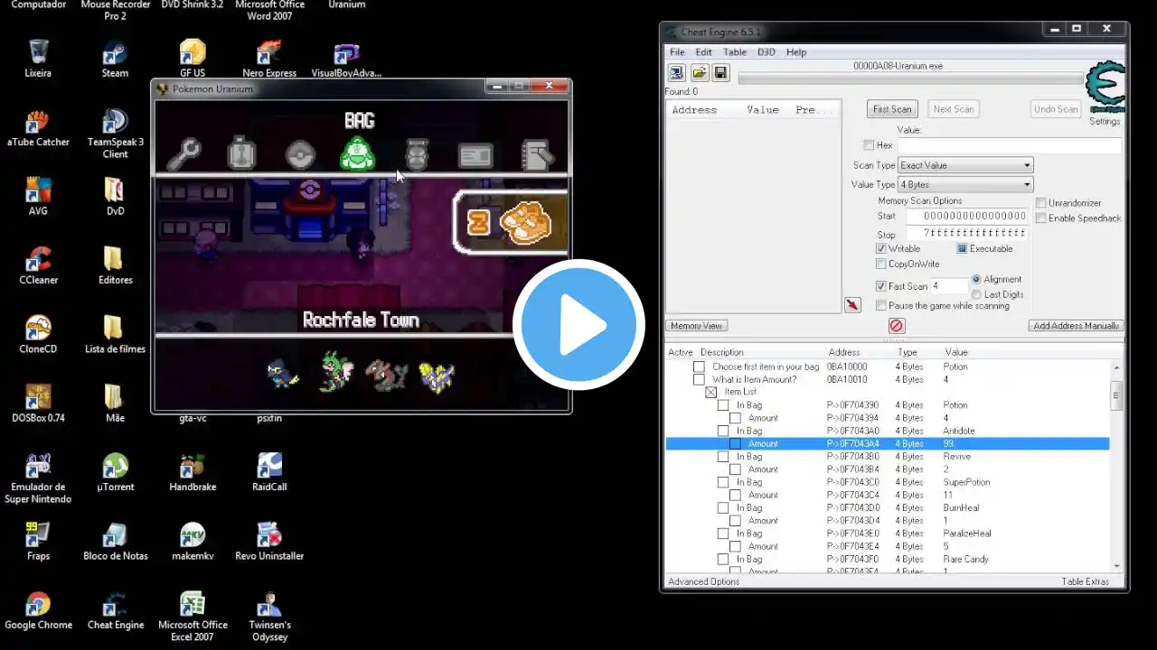Toggle the Hex checkbox
The width and height of the screenshot is (1157, 650).
tap(869, 145)
